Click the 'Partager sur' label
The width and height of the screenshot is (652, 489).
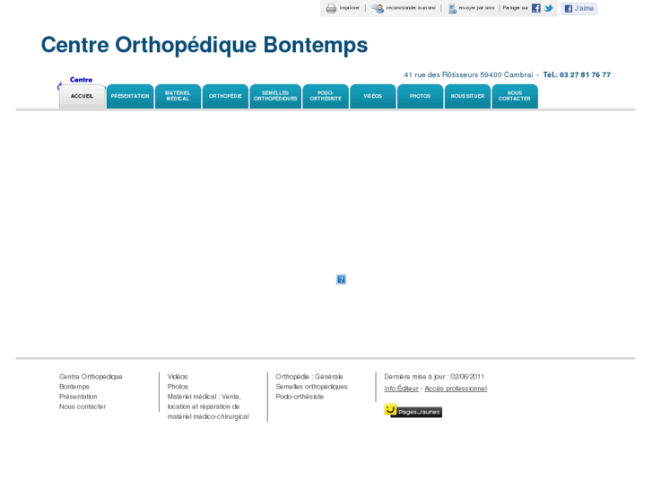point(515,8)
